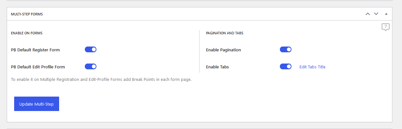Click the PB Default Edit Profile Form label

[38, 67]
